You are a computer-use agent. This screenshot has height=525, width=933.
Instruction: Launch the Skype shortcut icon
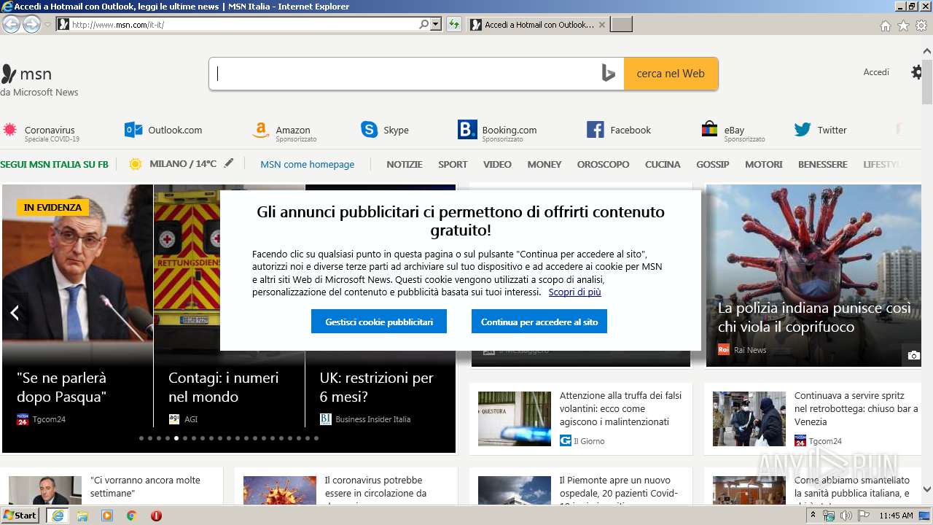click(369, 130)
